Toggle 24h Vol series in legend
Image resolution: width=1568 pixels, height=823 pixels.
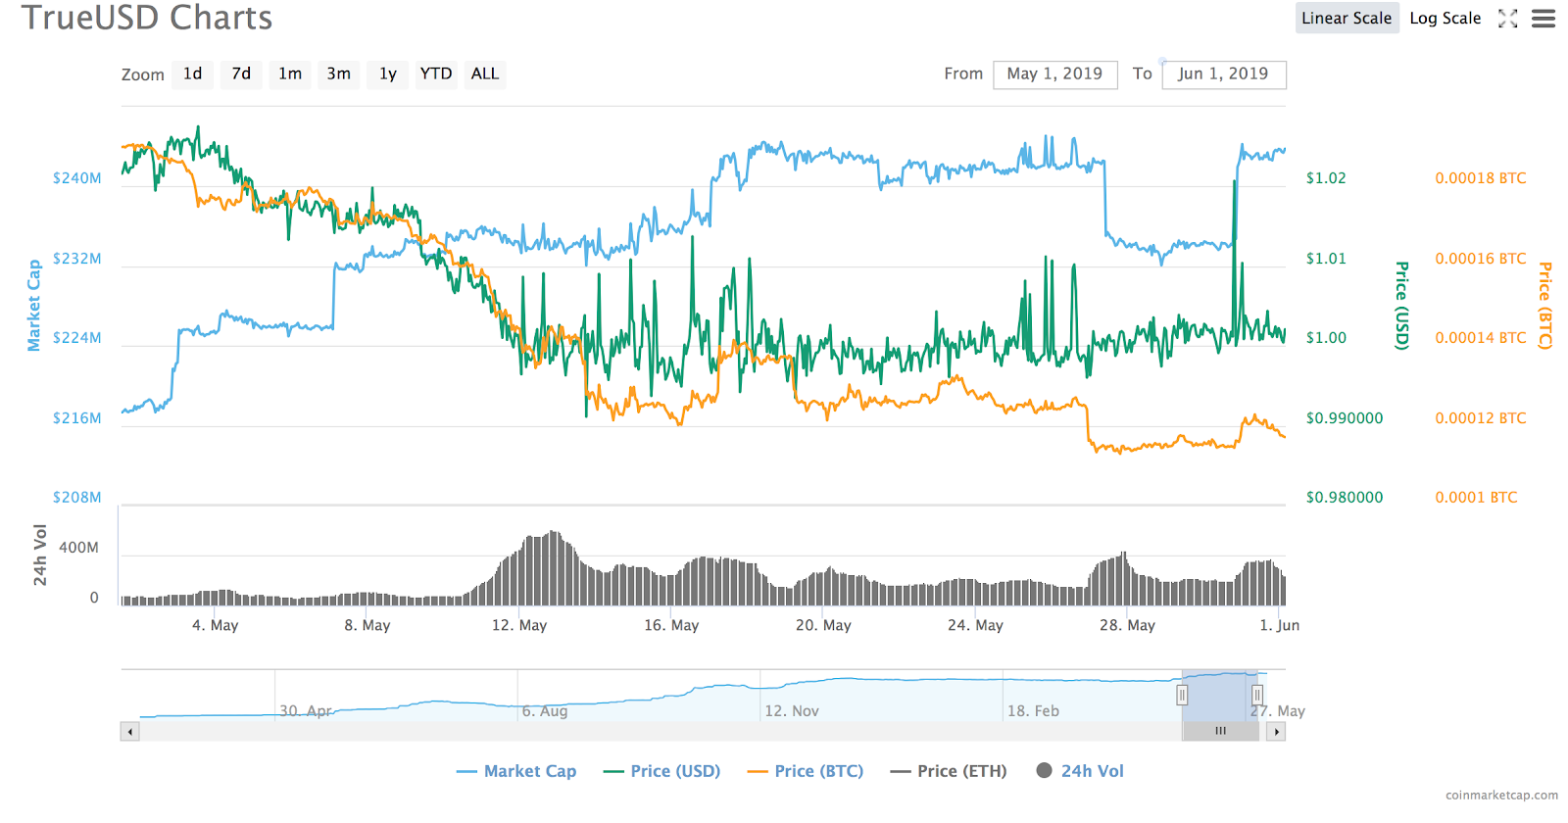point(1080,771)
